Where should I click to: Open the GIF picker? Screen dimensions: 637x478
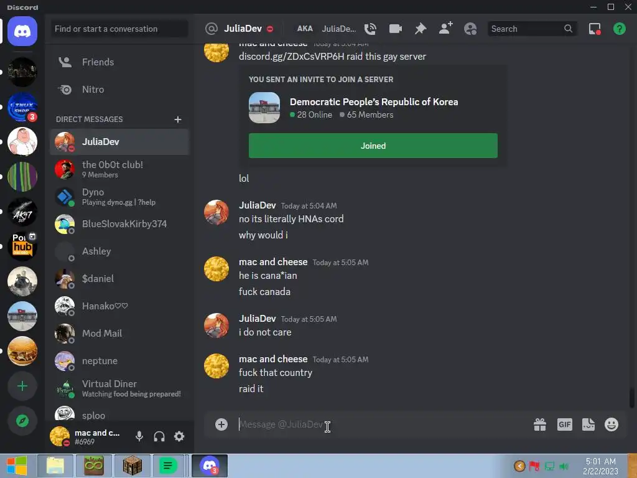tap(564, 424)
